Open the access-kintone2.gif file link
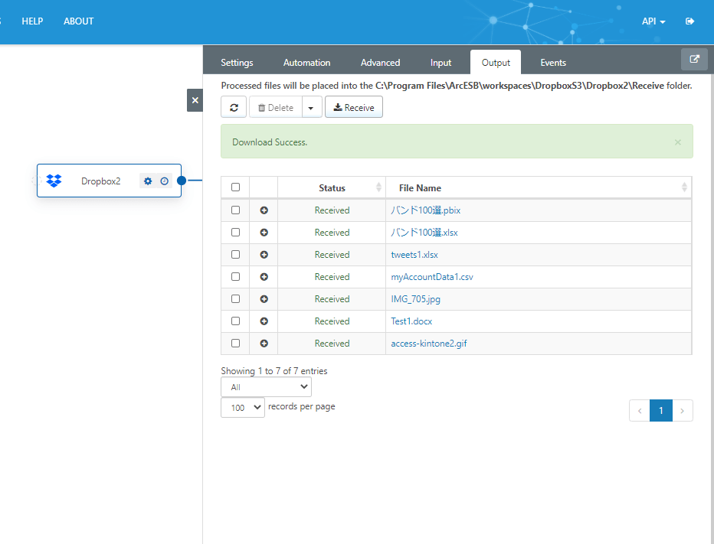714x544 pixels. [428, 344]
